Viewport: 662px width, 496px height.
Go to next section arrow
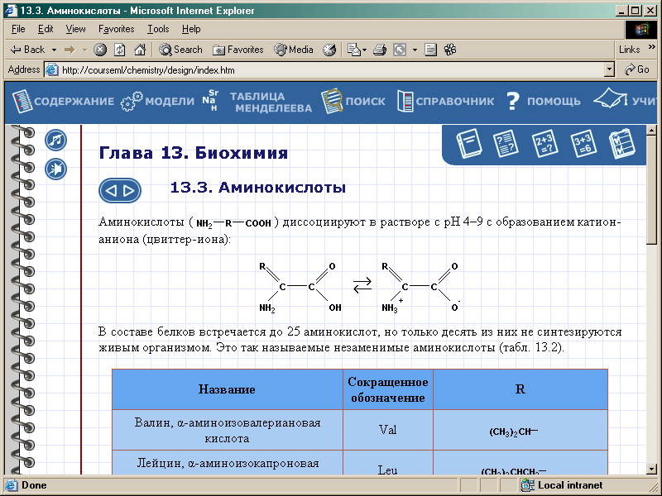click(129, 191)
